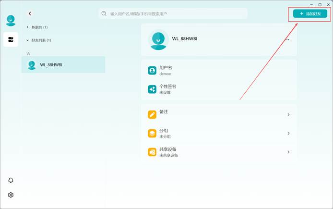This screenshot has height=209, width=333.
Task: Click the 个性签名 sparkle icon
Action: point(152,89)
